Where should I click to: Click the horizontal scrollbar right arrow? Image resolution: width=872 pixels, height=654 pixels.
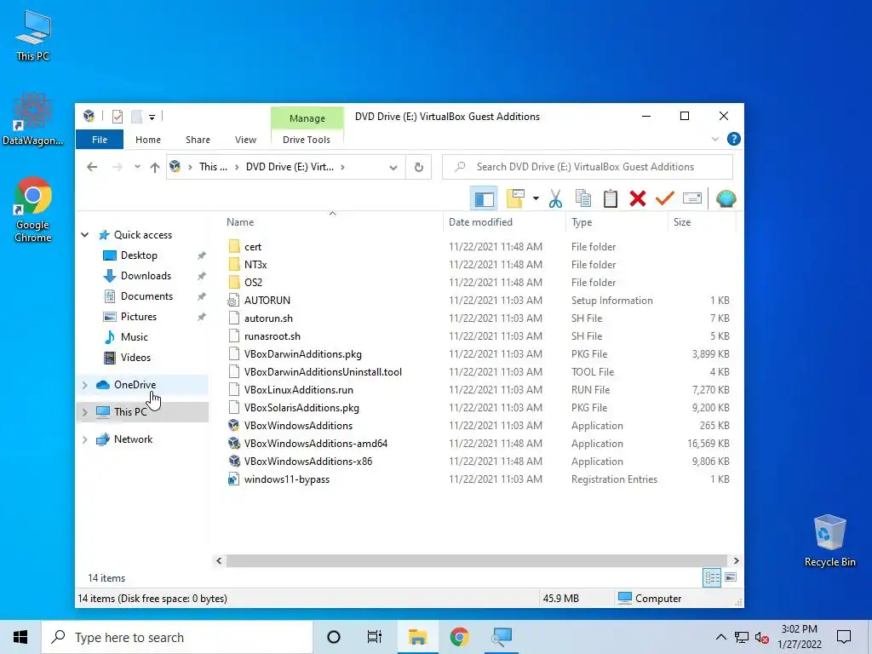(x=736, y=560)
